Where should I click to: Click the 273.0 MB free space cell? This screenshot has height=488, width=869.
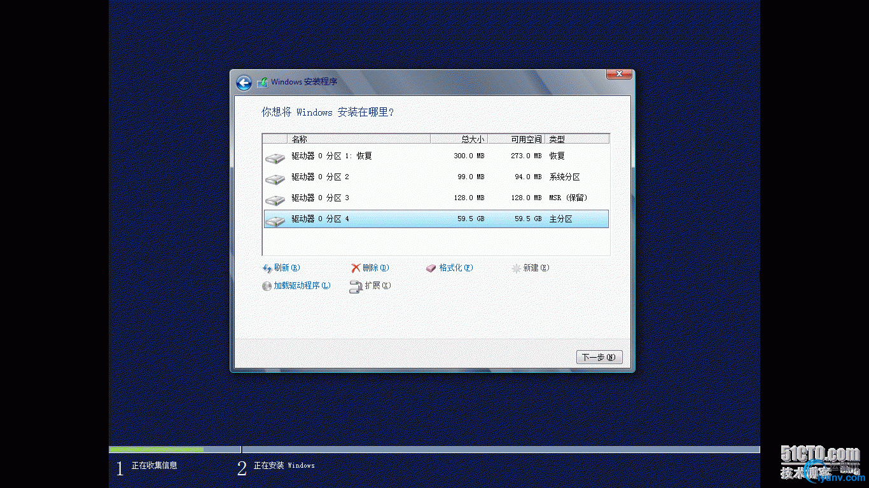(x=526, y=156)
